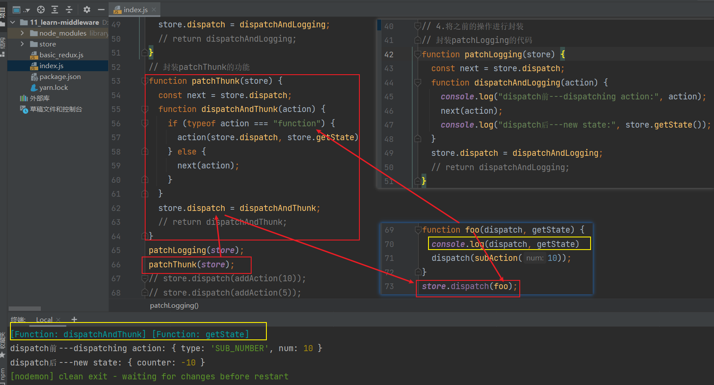The image size is (714, 385).
Task: Open package.json in the project tree
Action: (60, 76)
